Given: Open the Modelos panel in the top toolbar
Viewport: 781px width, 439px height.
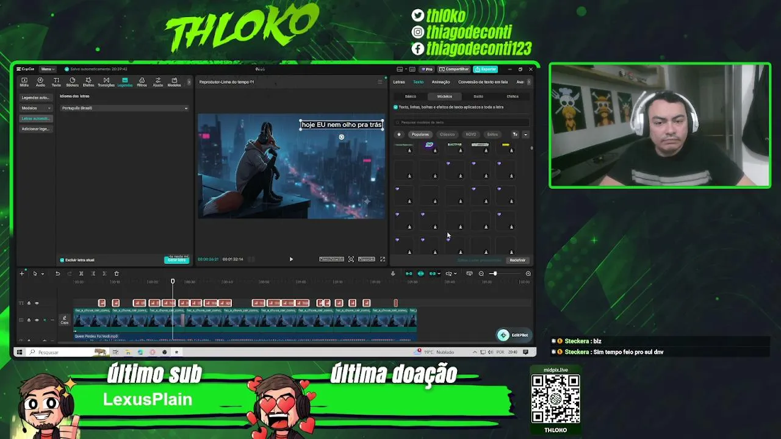Looking at the screenshot, I should 174,82.
